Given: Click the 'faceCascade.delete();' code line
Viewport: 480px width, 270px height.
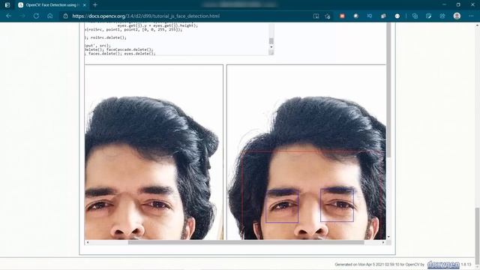Looking at the screenshot, I should click(130, 49).
